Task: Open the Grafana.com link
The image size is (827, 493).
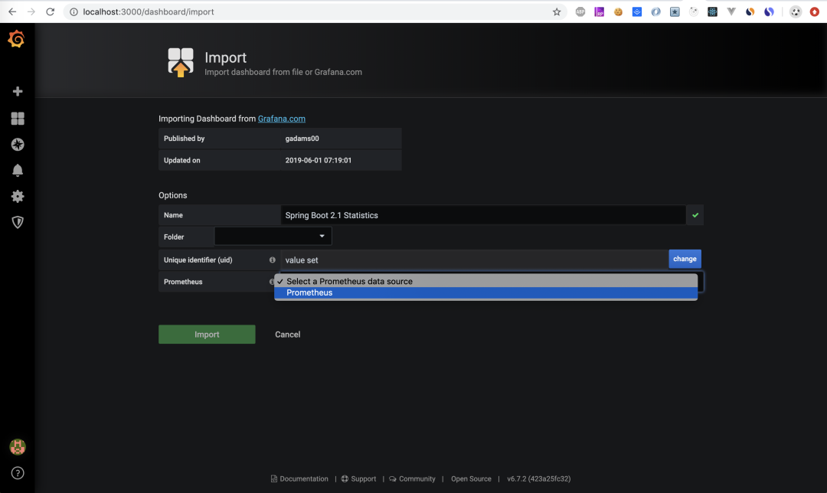Action: point(282,119)
